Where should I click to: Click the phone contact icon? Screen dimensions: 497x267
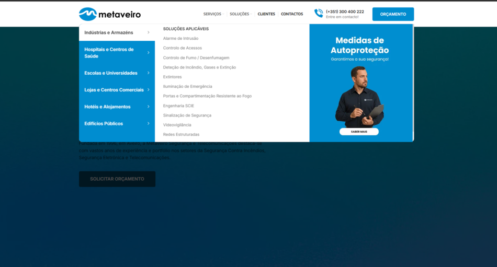coord(319,14)
